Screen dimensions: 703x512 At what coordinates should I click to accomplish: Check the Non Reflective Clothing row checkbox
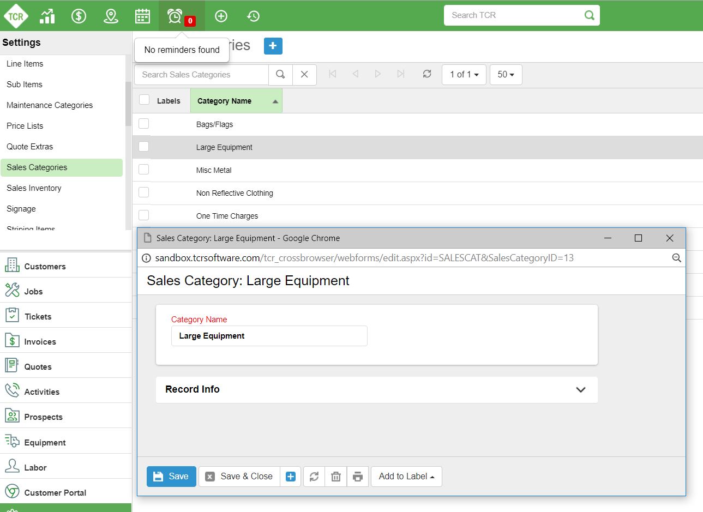click(x=144, y=192)
